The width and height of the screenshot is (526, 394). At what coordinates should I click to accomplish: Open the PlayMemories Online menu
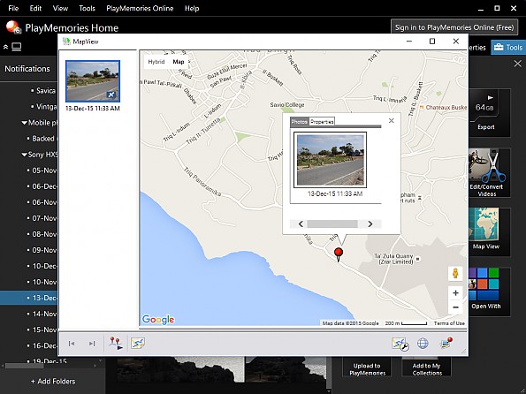(140, 8)
